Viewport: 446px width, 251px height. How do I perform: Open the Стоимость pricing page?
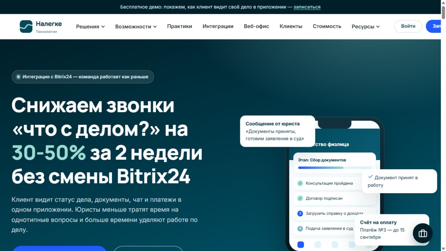tap(327, 26)
